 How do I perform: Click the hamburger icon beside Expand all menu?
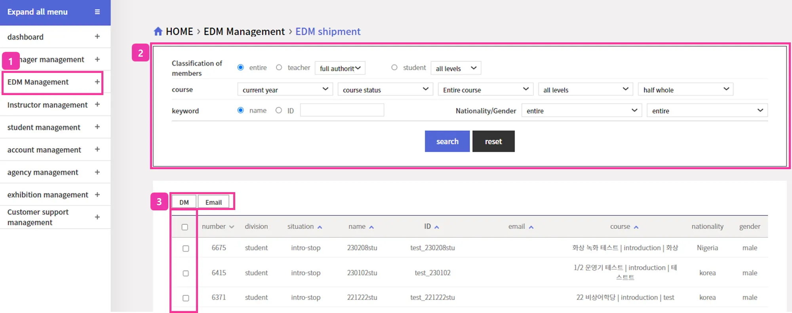(97, 12)
